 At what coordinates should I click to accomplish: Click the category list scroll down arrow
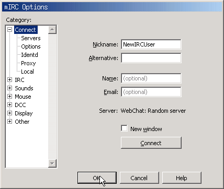(52, 163)
